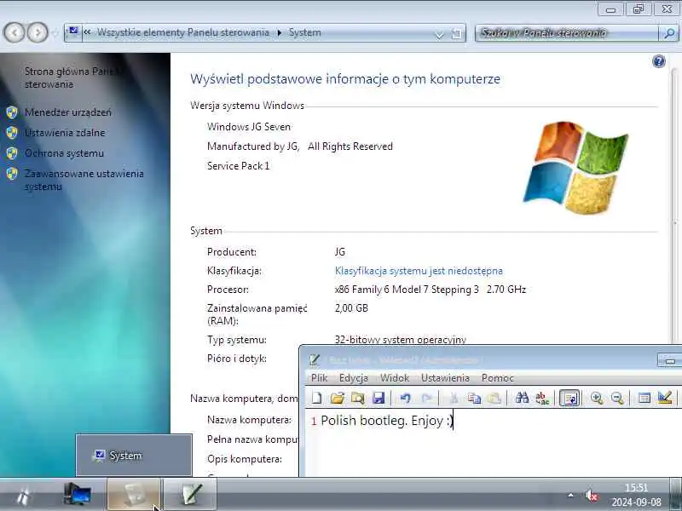The height and width of the screenshot is (511, 682).
Task: Show hidden tray icons arrow
Action: pyautogui.click(x=570, y=495)
